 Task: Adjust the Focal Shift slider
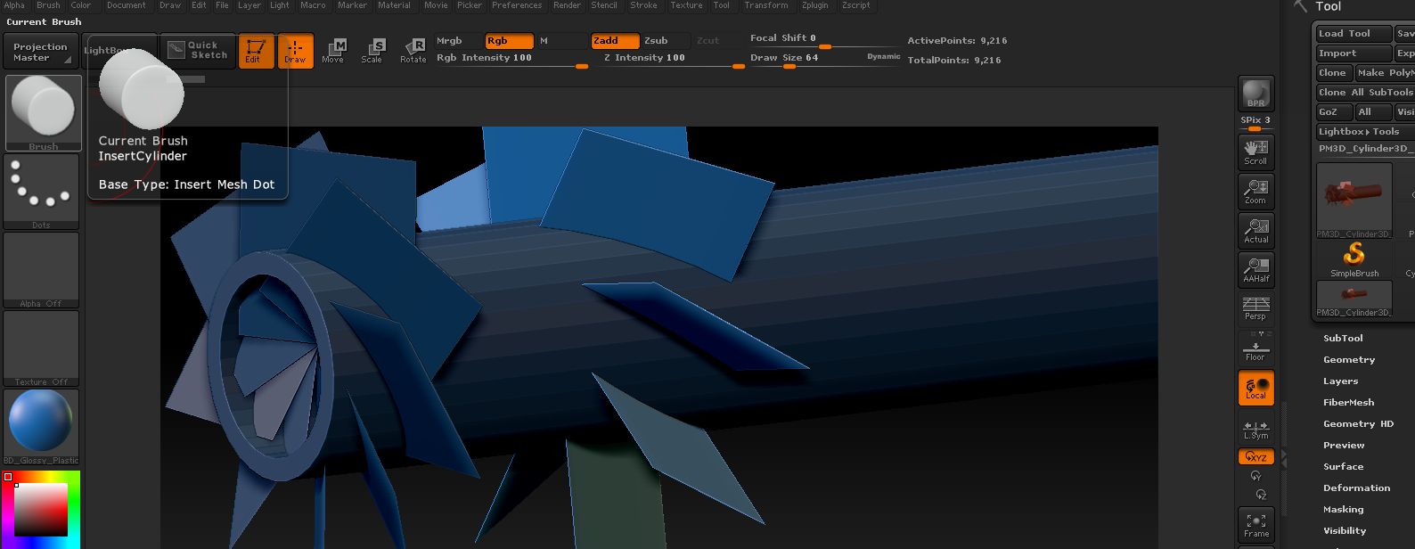tap(824, 39)
